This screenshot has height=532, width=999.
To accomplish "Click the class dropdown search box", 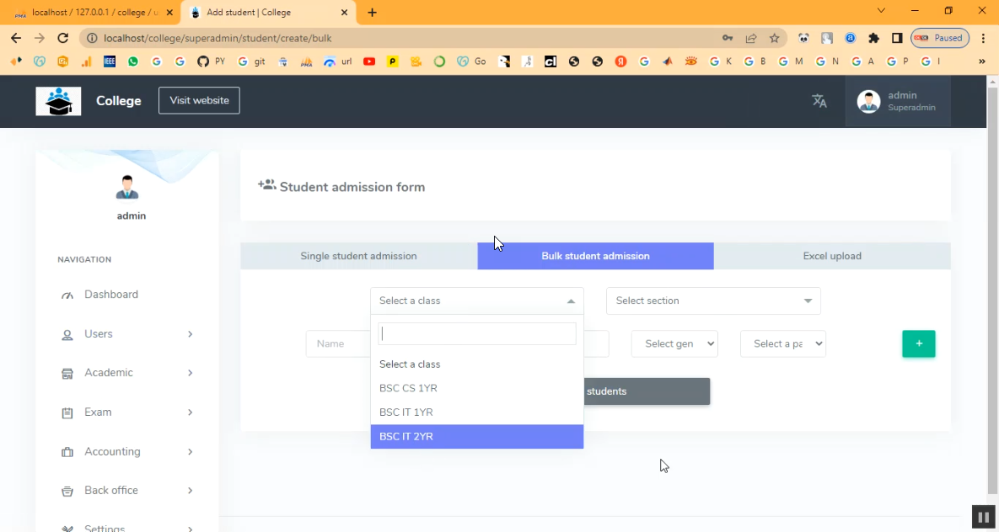I will tap(477, 334).
